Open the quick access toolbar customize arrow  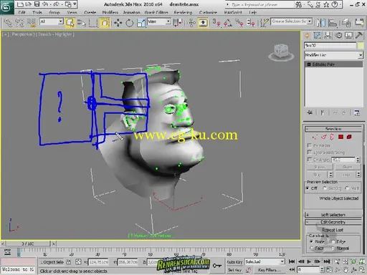pos(75,4)
